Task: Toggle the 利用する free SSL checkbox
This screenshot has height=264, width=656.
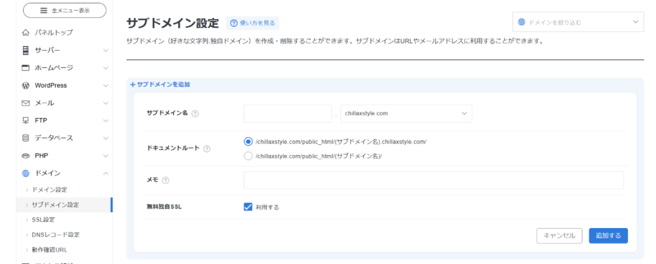Action: tap(249, 207)
